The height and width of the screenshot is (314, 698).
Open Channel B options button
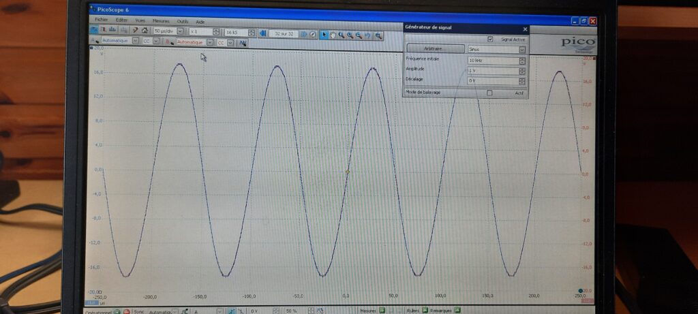pyautogui.click(x=170, y=42)
